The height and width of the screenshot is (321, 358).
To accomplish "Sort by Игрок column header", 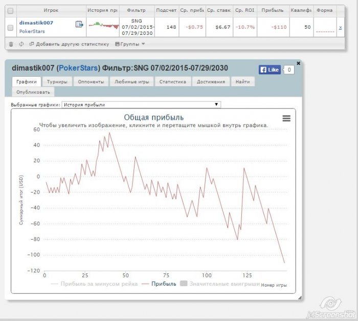I will click(x=51, y=10).
